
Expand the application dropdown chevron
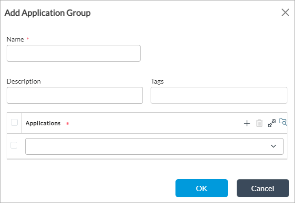273,146
